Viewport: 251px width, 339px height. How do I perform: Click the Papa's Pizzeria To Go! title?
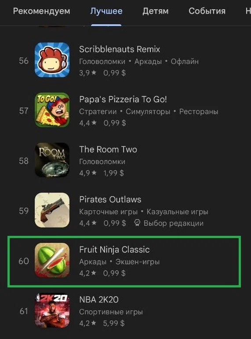coord(123,99)
